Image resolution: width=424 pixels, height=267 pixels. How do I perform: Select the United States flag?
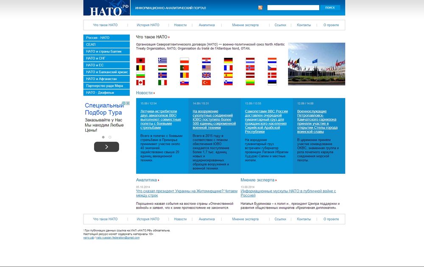click(x=206, y=68)
